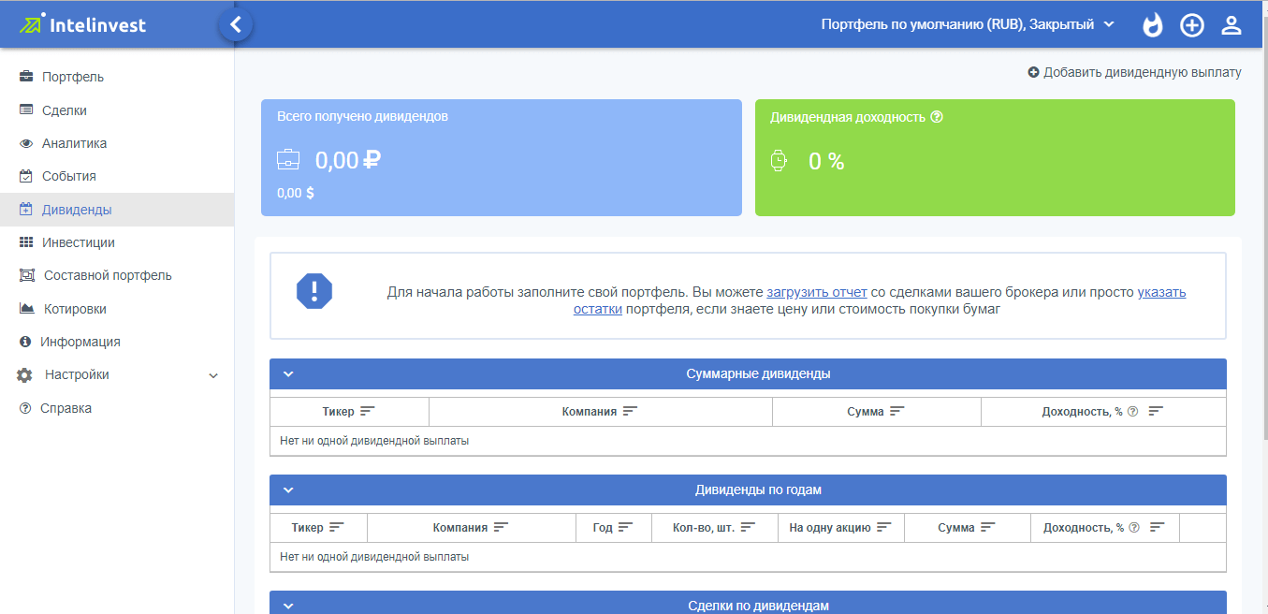Collapse the Сделки по дивидендам panel
1268x614 pixels.
tap(288, 606)
